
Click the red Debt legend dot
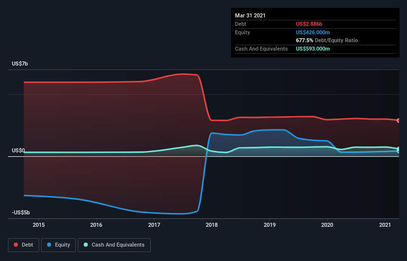(16, 245)
